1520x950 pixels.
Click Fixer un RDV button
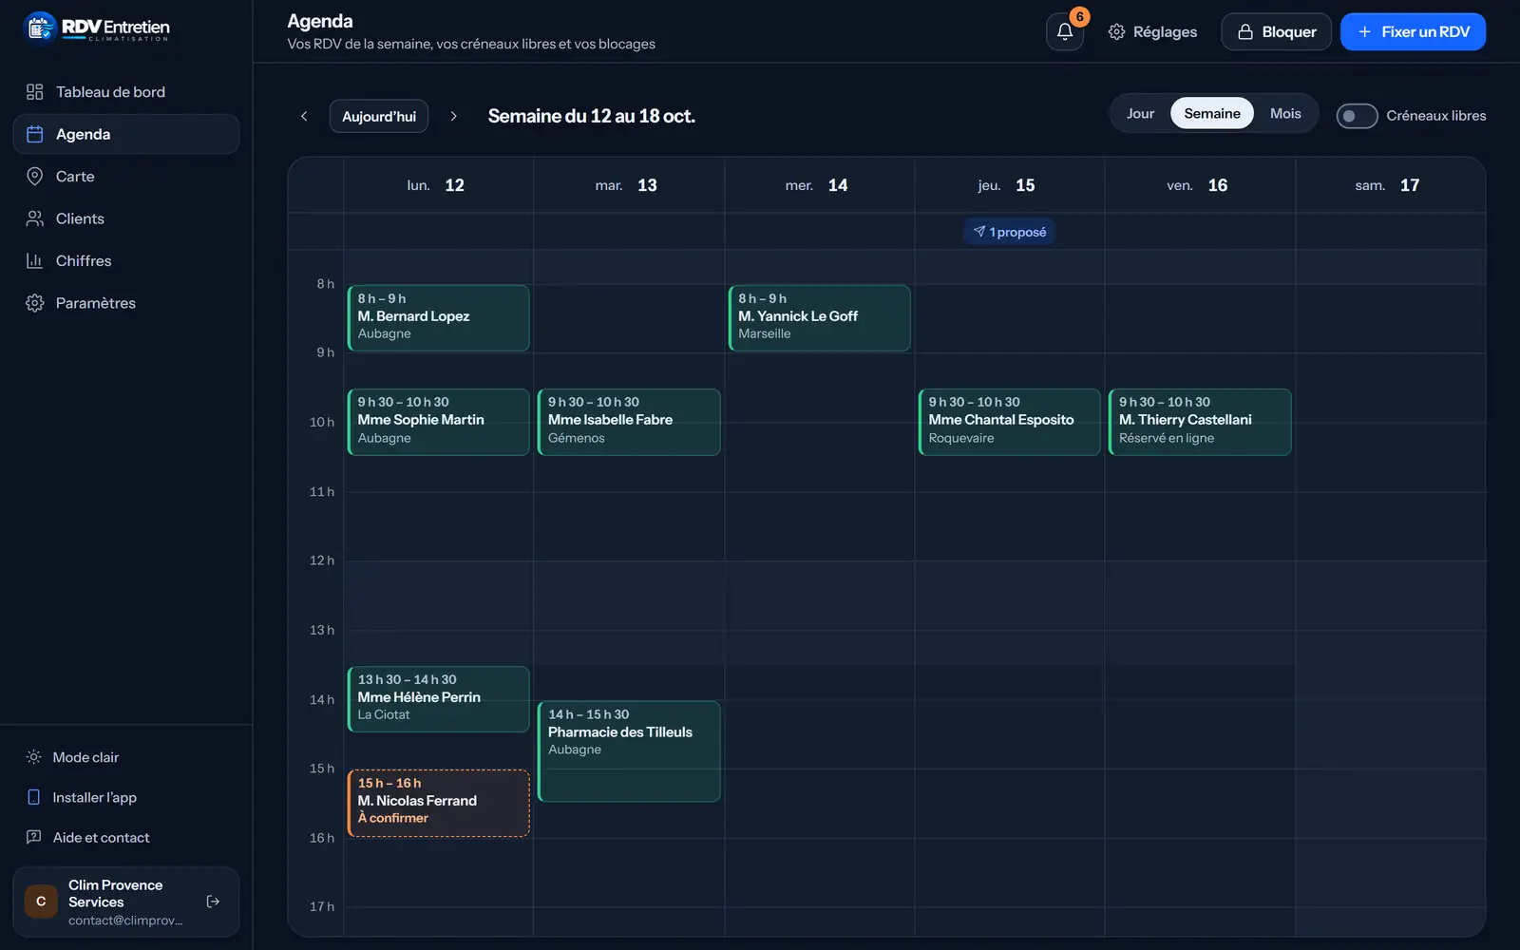[x=1413, y=31]
